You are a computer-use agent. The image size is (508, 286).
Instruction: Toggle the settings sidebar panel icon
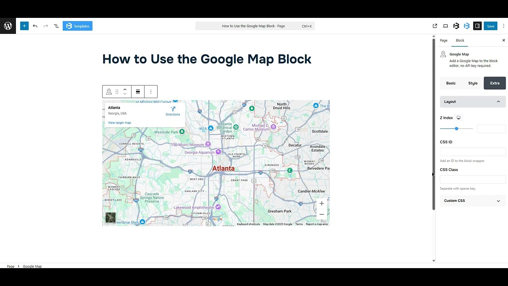477,26
